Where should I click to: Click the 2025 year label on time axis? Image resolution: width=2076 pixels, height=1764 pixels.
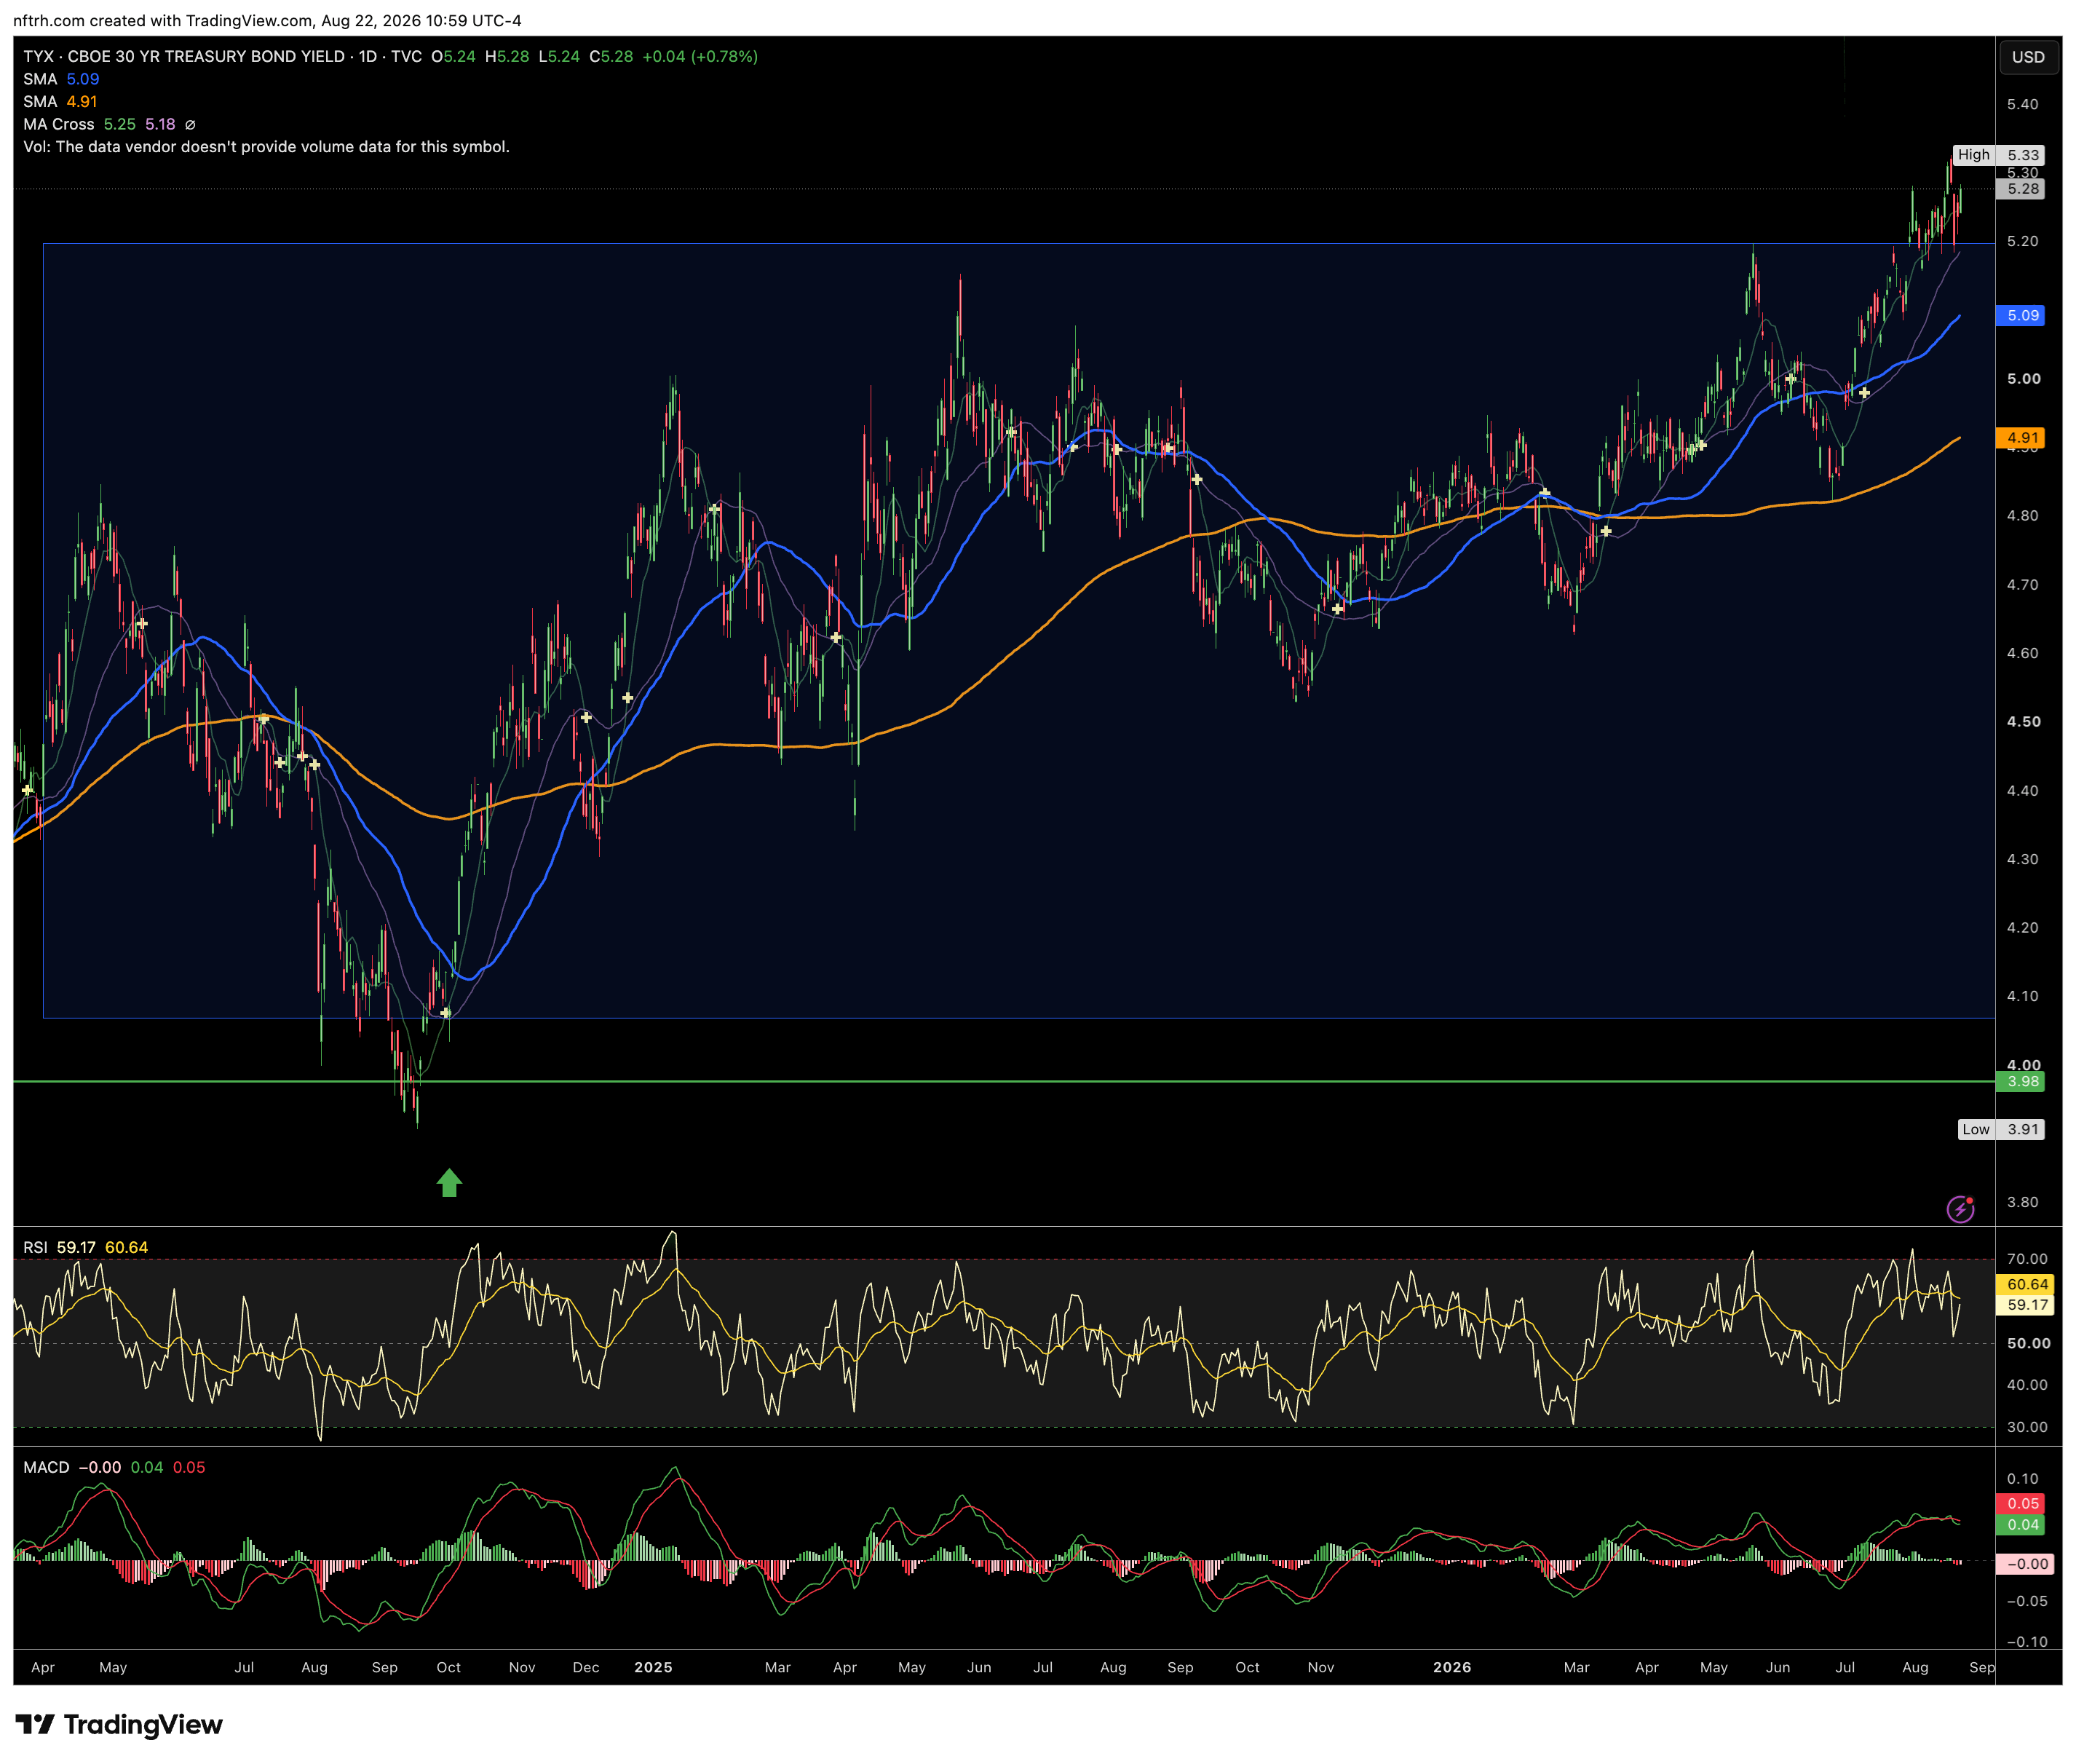pyautogui.click(x=653, y=1668)
